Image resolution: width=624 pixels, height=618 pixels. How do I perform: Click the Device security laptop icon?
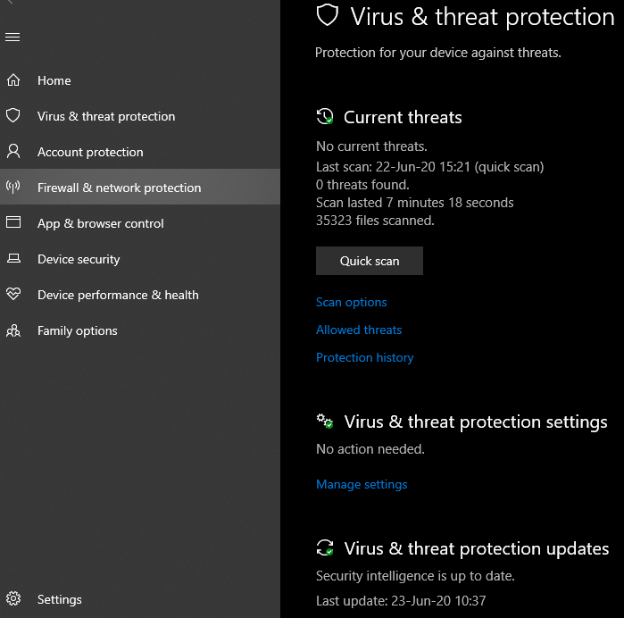(13, 259)
